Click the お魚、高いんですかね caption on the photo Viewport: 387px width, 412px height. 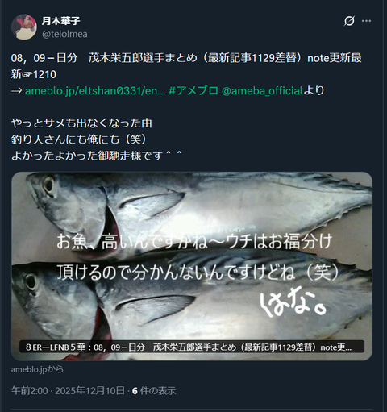(194, 241)
